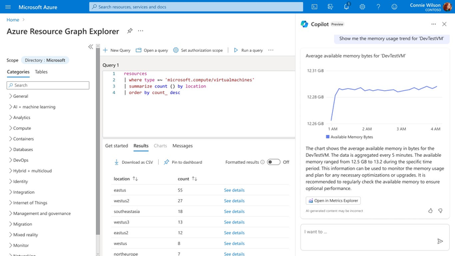Expand the Containers category
This screenshot has width=455, height=256.
coord(10,139)
